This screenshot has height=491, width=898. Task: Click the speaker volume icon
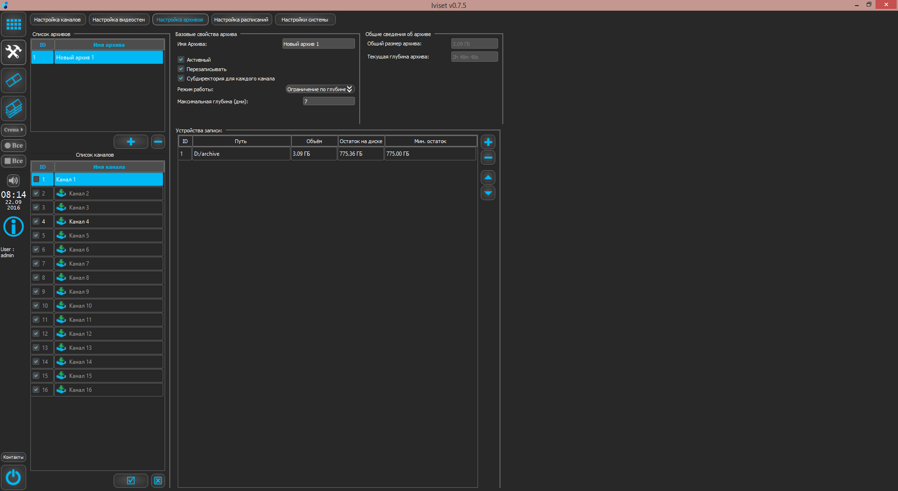tap(14, 181)
